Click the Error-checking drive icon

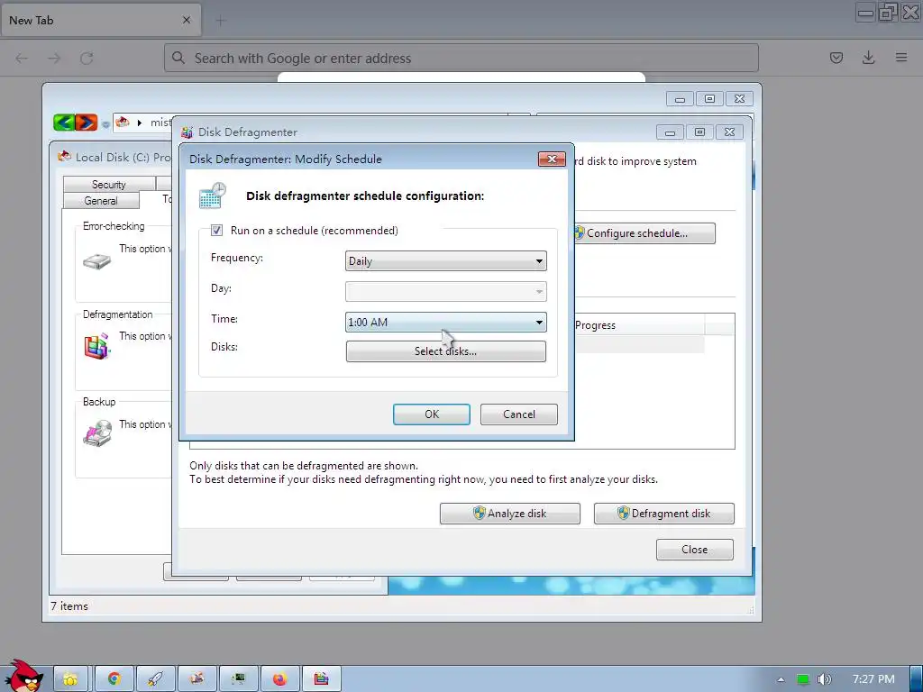pyautogui.click(x=97, y=260)
